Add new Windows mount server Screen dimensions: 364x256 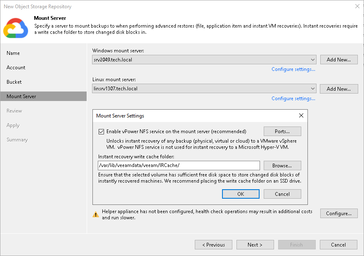(x=339, y=60)
